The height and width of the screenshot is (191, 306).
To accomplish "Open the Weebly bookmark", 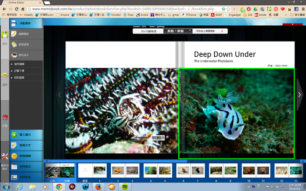I will 26,15.
